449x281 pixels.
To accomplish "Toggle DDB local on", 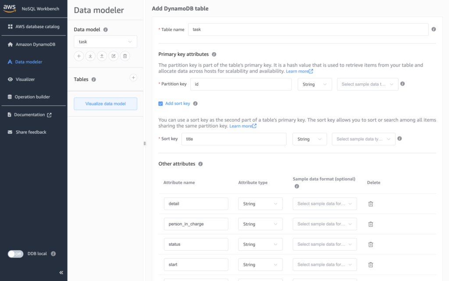I will (15, 254).
